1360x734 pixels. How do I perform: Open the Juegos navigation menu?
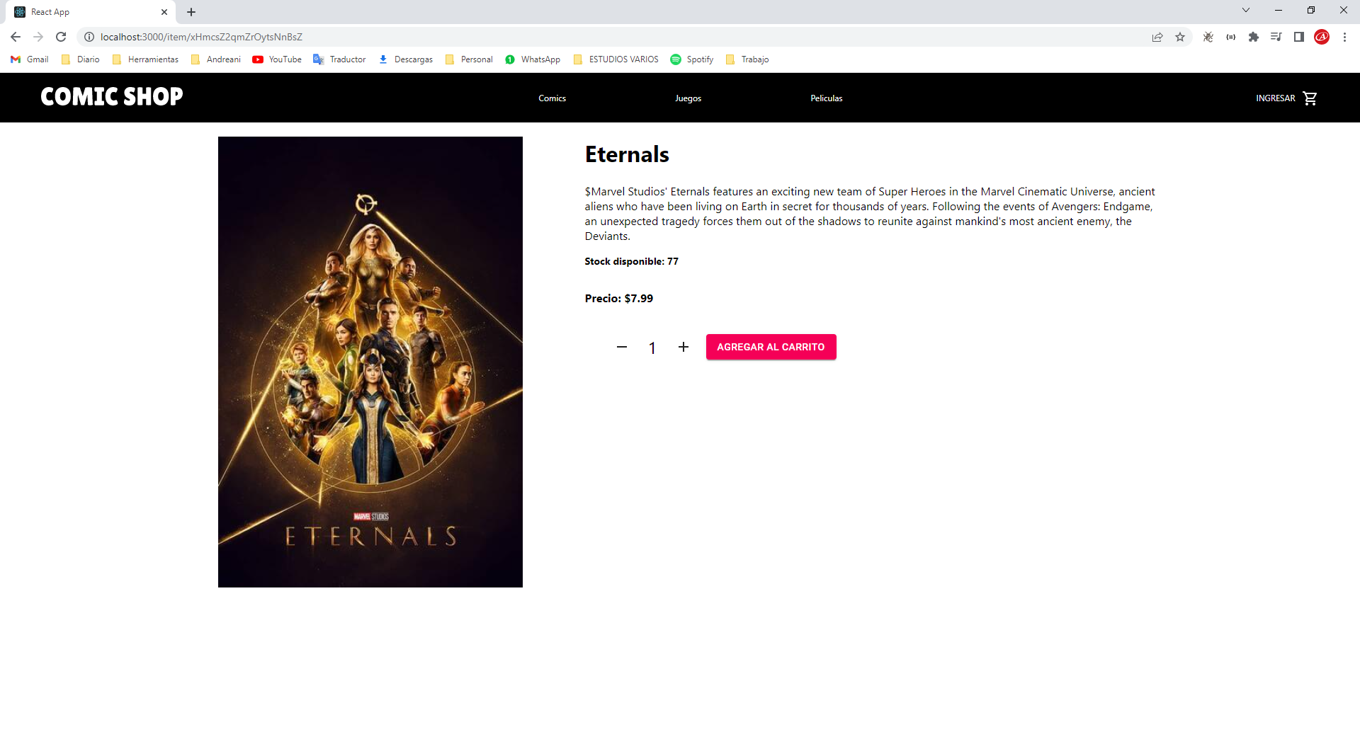[688, 98]
